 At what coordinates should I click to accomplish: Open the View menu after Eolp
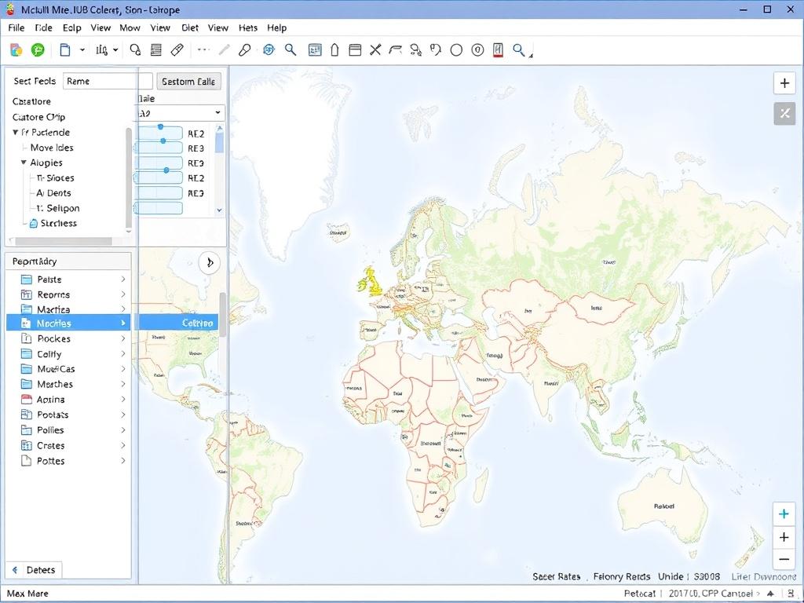[x=100, y=27]
